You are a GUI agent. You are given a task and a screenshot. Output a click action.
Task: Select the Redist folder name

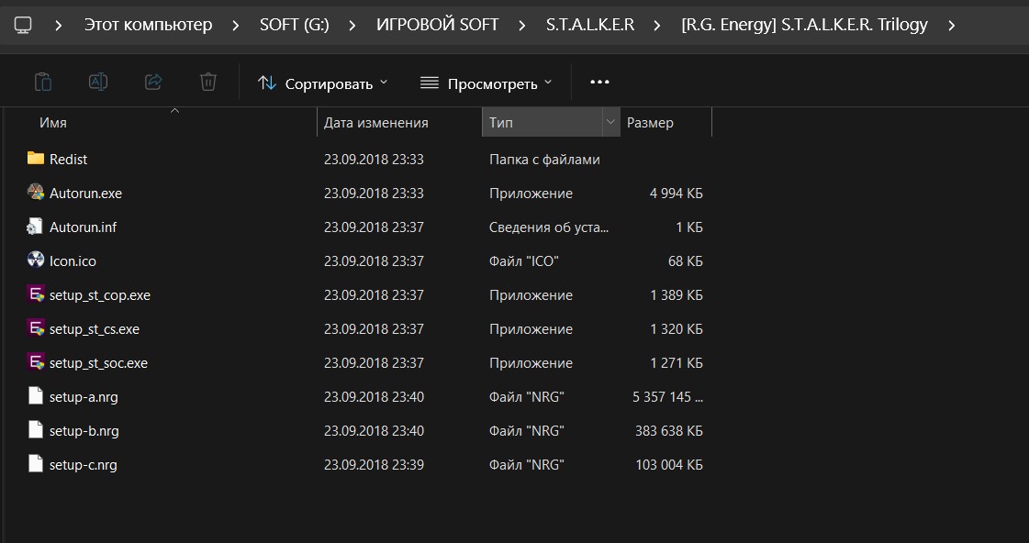tap(68, 160)
